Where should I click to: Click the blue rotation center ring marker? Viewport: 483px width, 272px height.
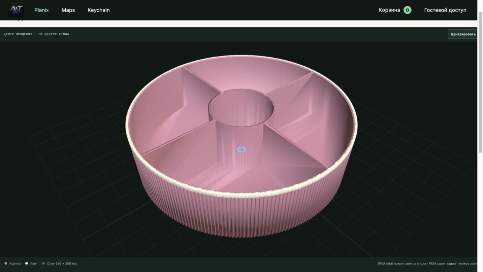coord(241,149)
